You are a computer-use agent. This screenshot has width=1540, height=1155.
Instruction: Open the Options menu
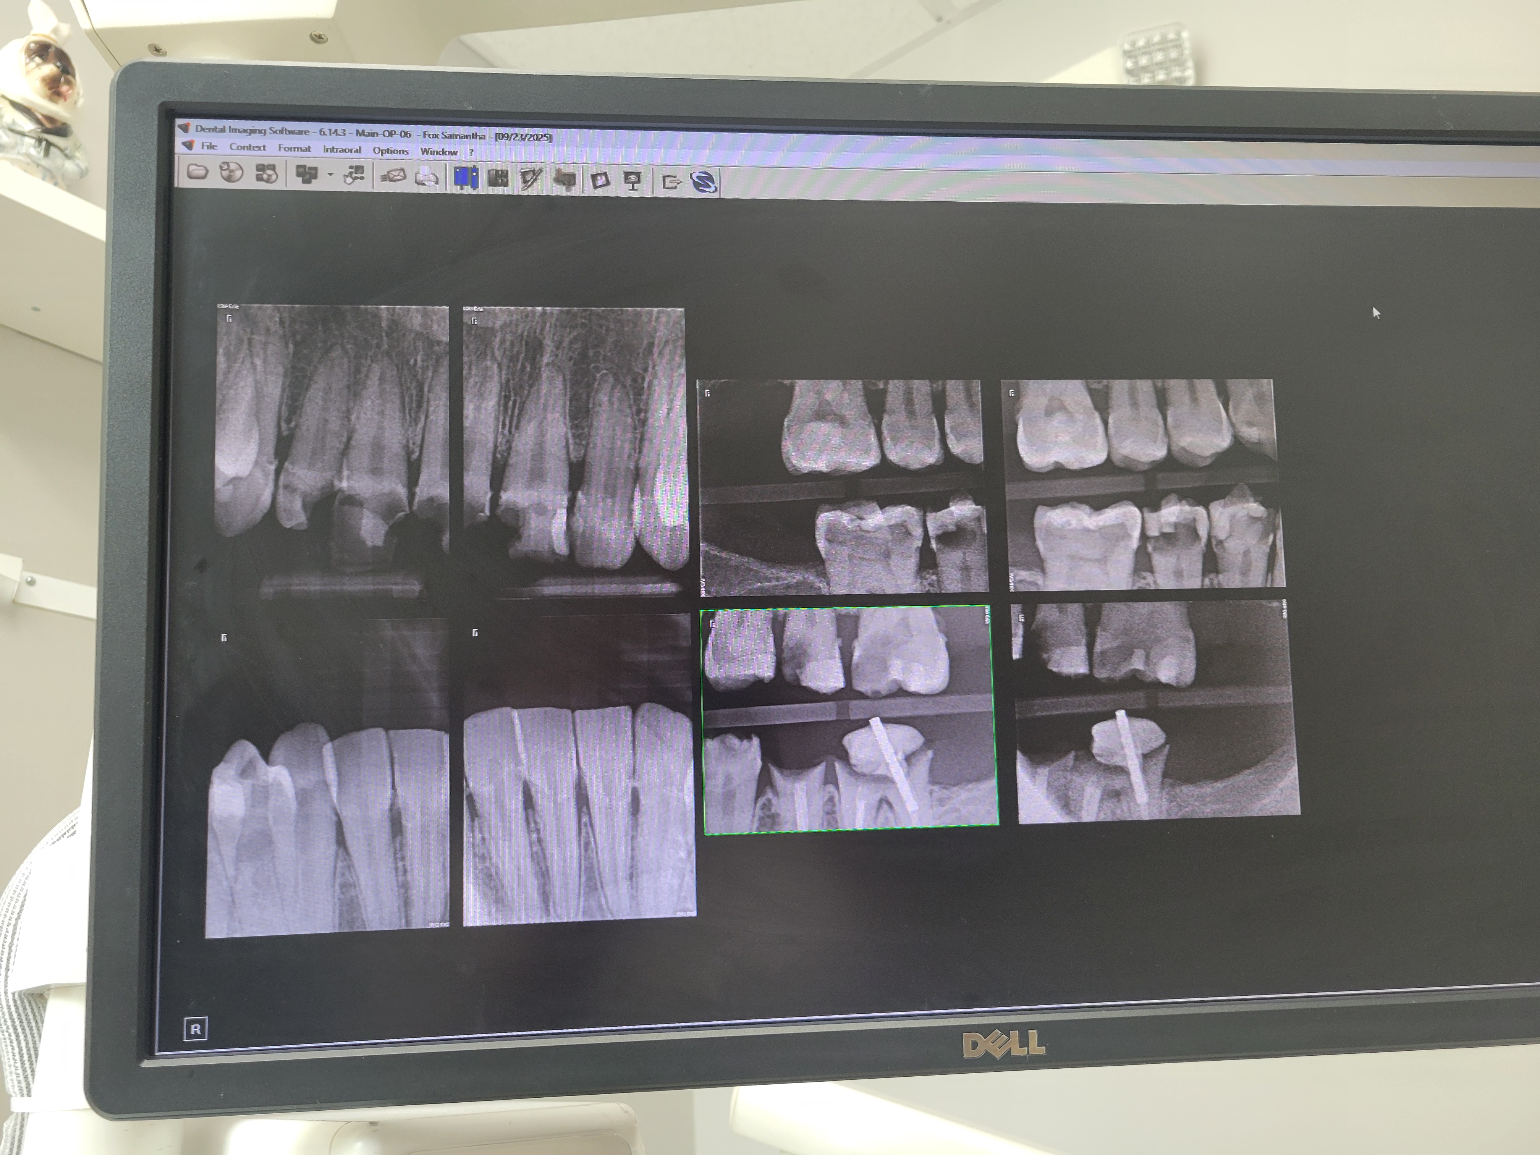(x=390, y=150)
